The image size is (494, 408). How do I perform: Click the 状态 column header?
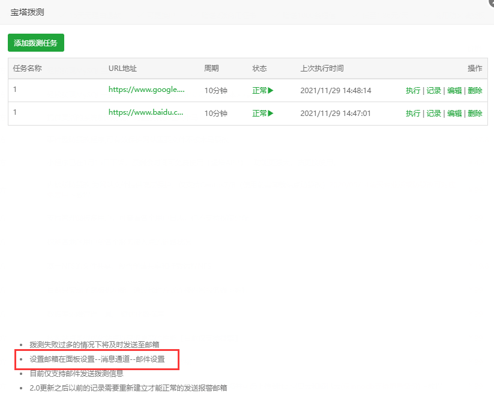tap(259, 69)
